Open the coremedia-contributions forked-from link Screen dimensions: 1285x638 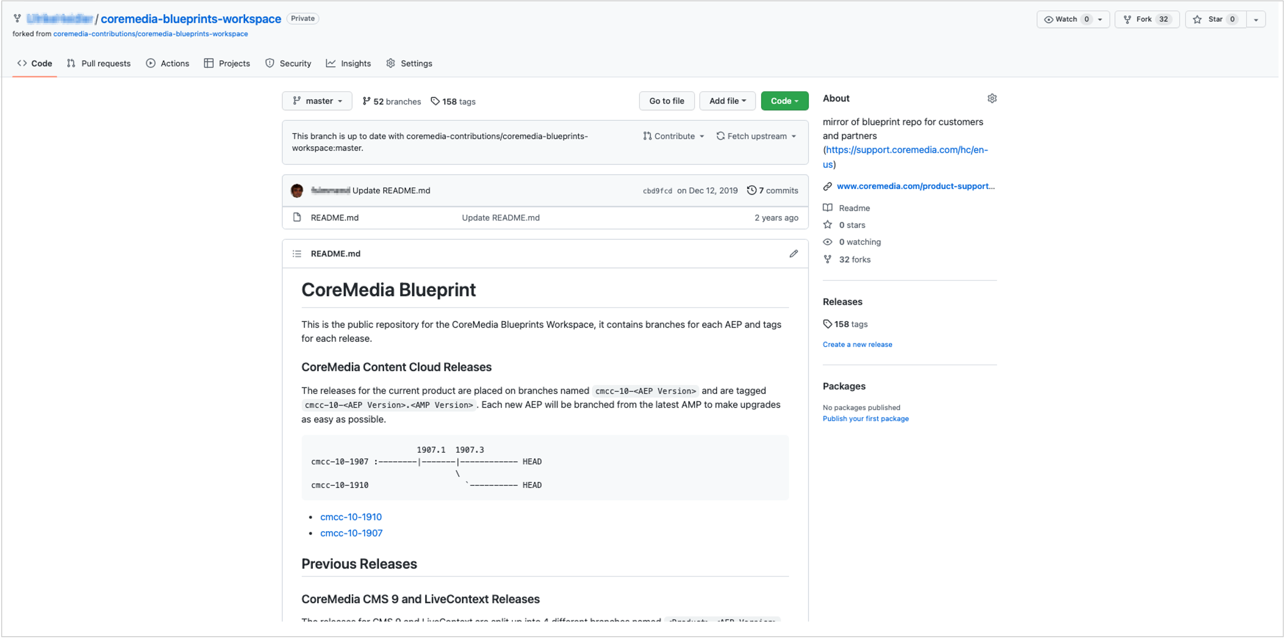coord(151,34)
